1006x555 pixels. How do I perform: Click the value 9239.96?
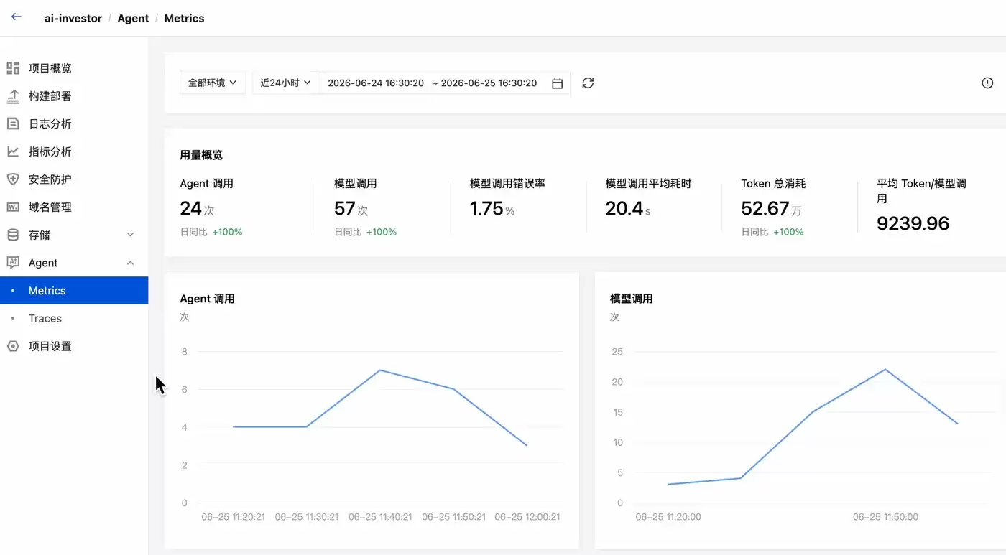coord(913,223)
